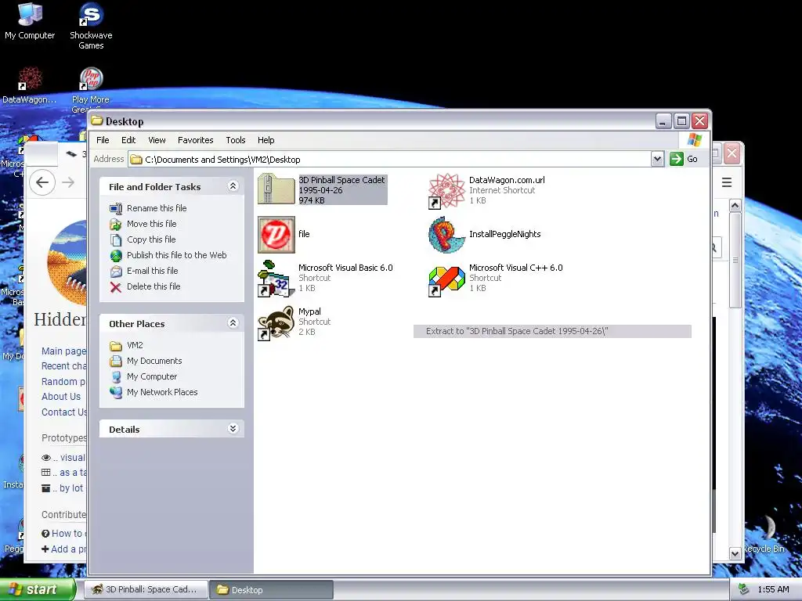Click the forward arrow in the browser window

point(69,182)
